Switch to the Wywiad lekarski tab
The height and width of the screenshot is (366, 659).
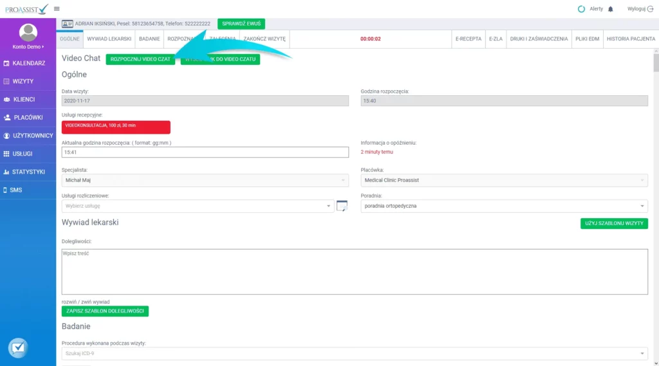point(109,39)
